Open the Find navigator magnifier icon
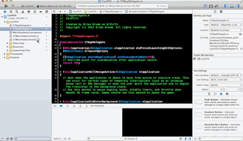This screenshot has height=141, width=243. [17, 12]
